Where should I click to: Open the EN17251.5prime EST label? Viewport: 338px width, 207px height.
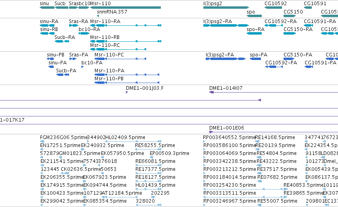(60, 145)
